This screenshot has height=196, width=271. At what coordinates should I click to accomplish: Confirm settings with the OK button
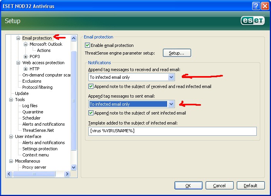(x=188, y=186)
